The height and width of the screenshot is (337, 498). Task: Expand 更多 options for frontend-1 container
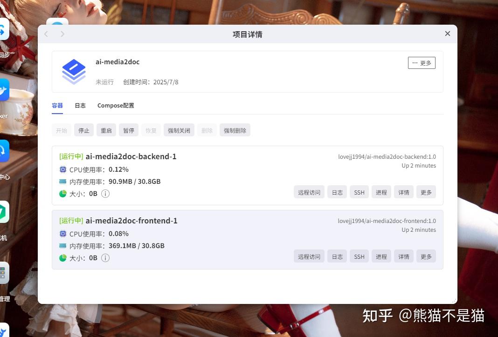coord(426,256)
